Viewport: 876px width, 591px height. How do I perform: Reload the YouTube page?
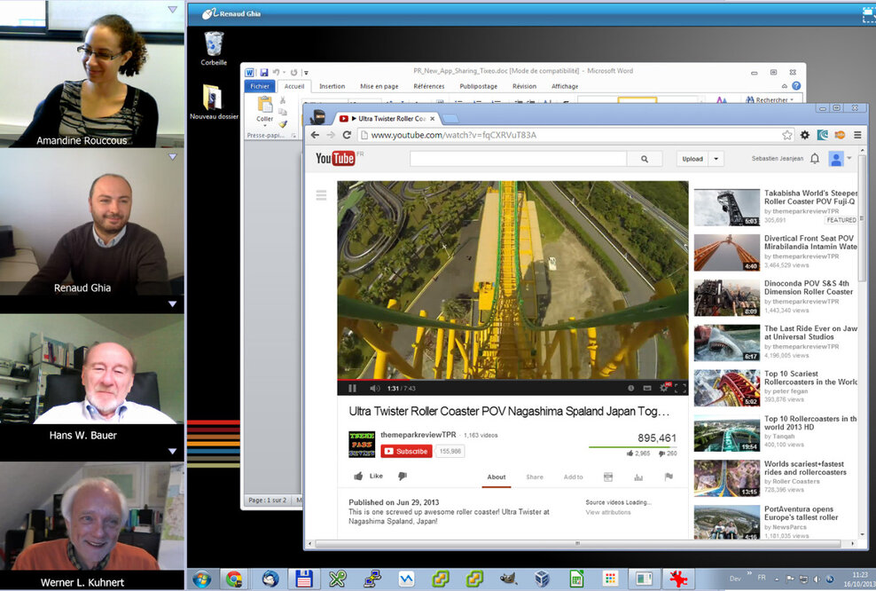[348, 135]
